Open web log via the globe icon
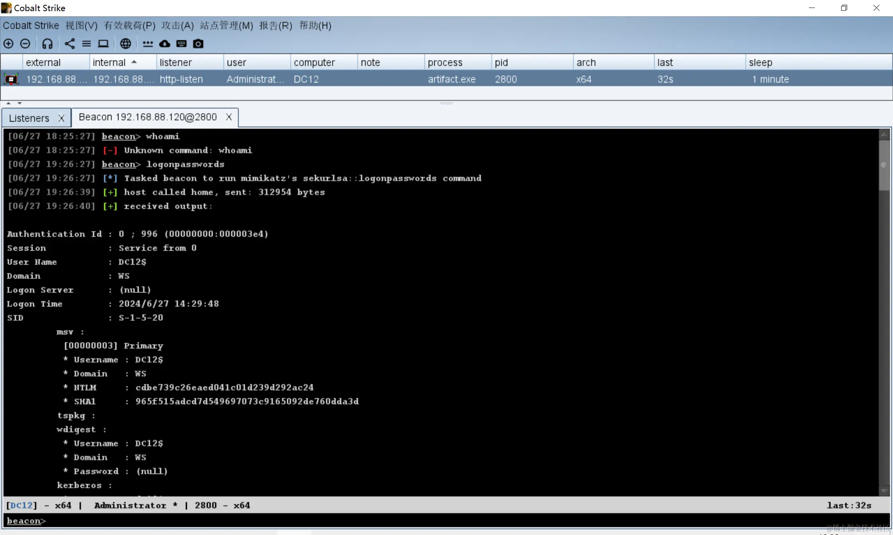 click(x=126, y=44)
